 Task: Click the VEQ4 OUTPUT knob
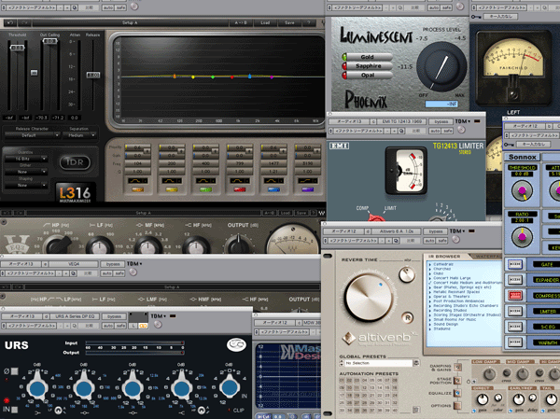click(238, 245)
